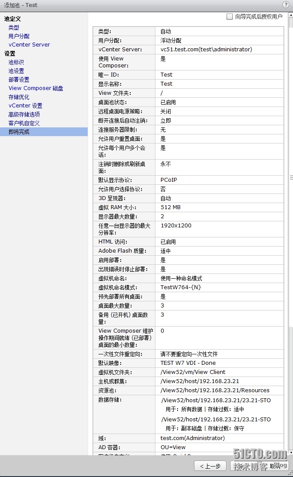Click 使用一种命名模式 value
The width and height of the screenshot is (293, 477).
[x=181, y=278]
